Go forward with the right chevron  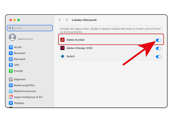click(67, 20)
